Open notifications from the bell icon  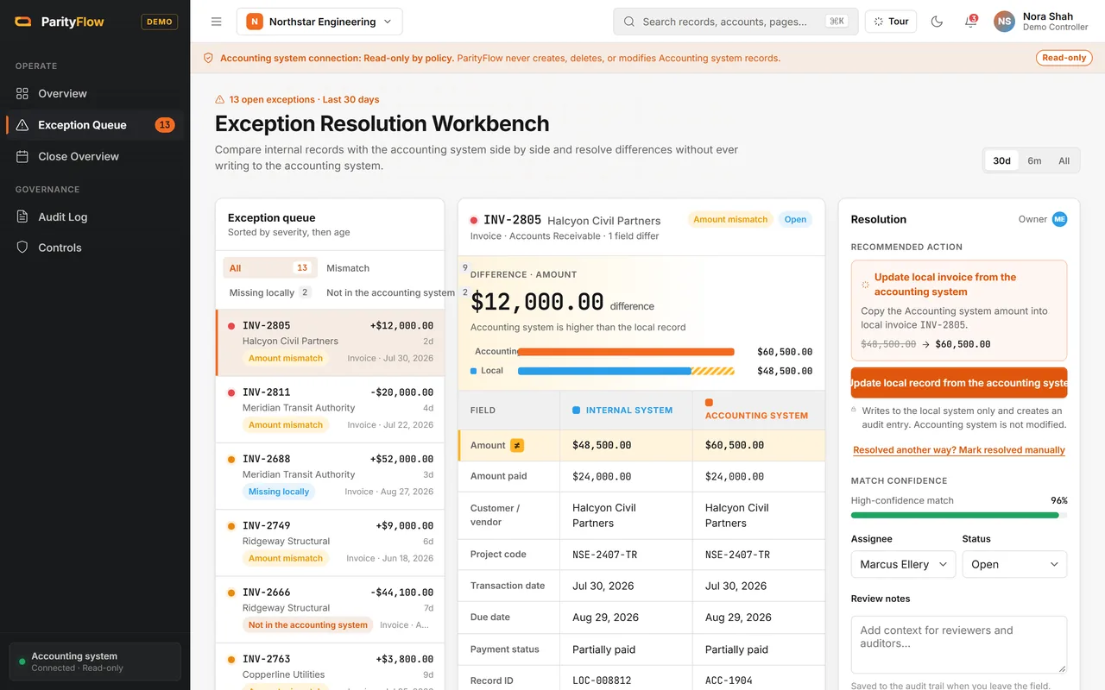pos(970,22)
